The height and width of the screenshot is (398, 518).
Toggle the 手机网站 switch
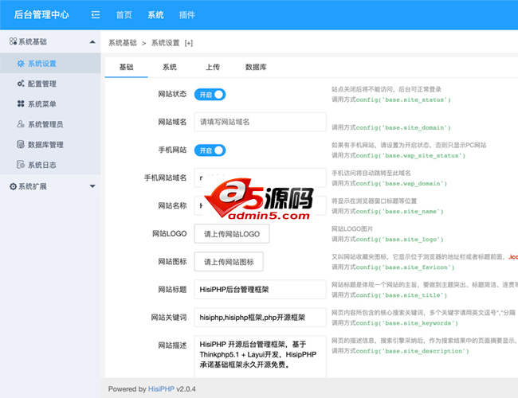coord(210,150)
